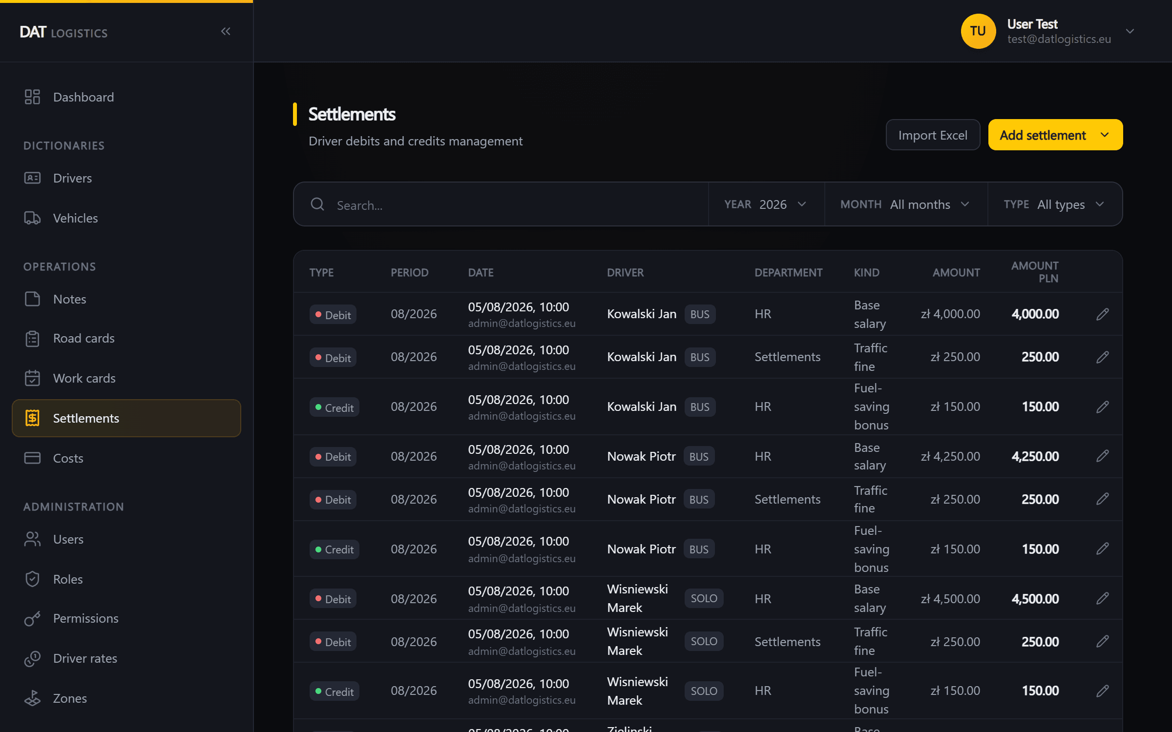Click the Roles shield icon

click(32, 579)
